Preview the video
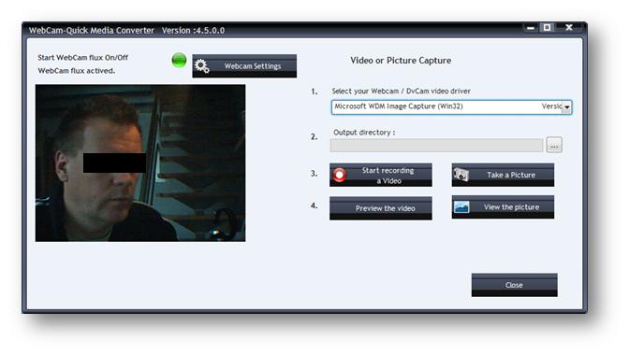 (x=381, y=208)
